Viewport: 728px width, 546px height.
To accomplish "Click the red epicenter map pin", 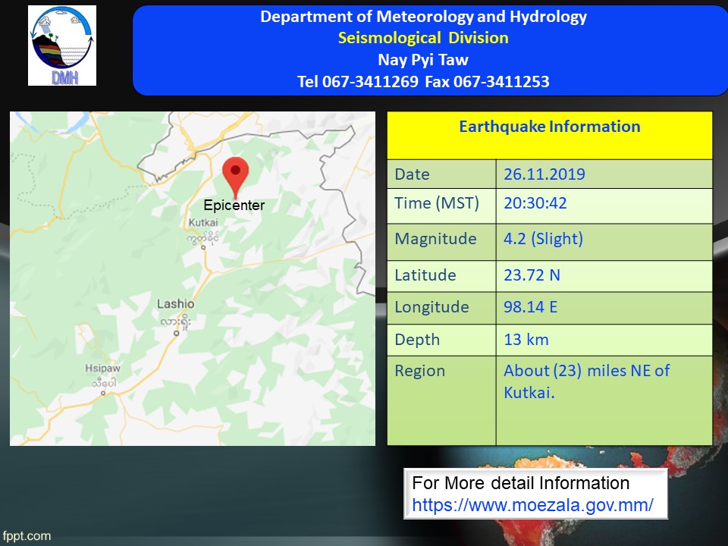I will 235,177.
